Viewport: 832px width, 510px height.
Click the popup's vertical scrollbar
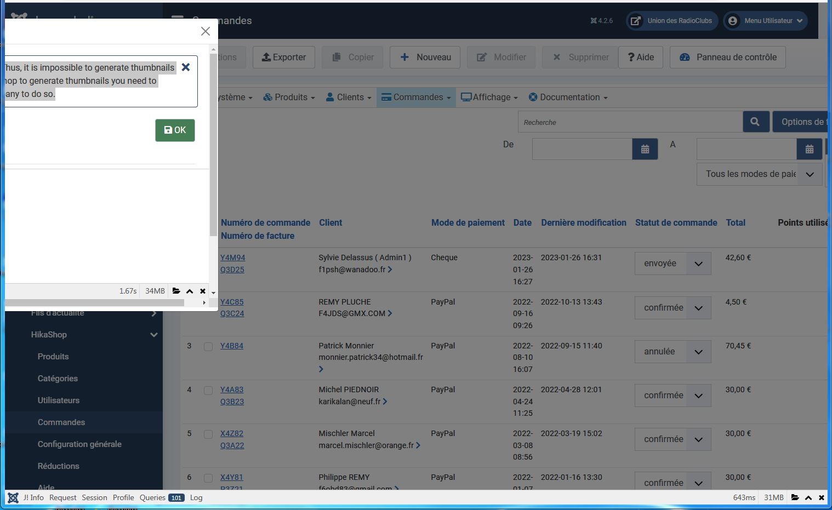coord(213,145)
